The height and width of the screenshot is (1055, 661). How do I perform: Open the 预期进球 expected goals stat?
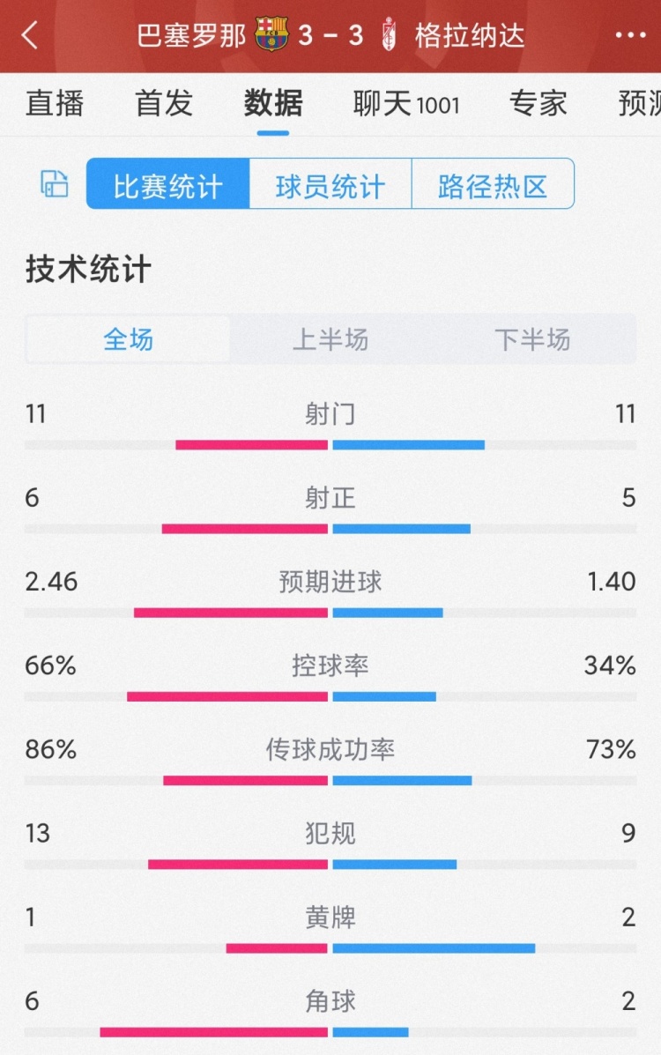click(330, 582)
